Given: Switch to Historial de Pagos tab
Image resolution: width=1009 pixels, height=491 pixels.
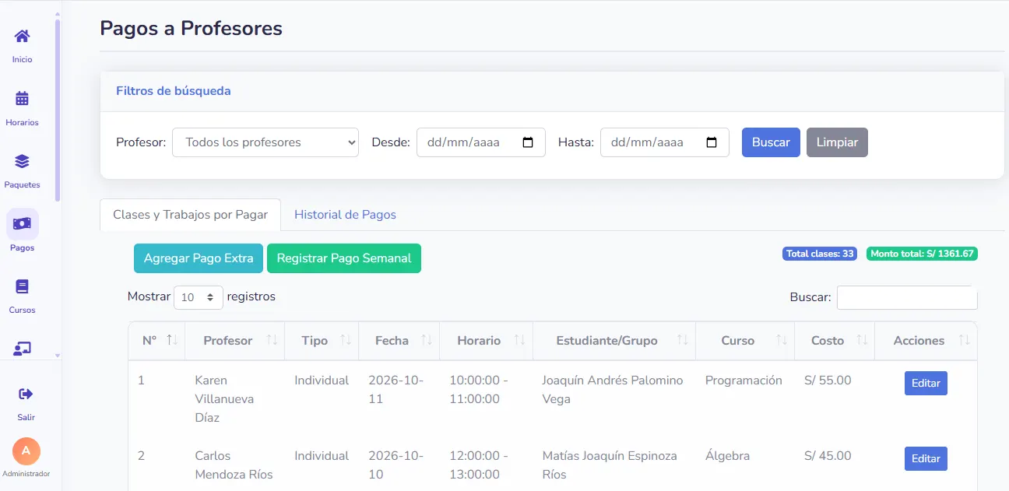Looking at the screenshot, I should click(x=345, y=215).
